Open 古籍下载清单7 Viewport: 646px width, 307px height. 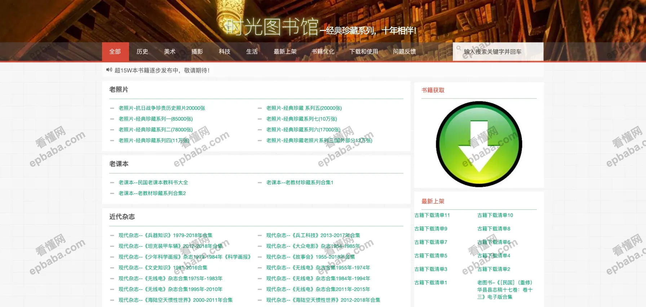click(x=431, y=242)
